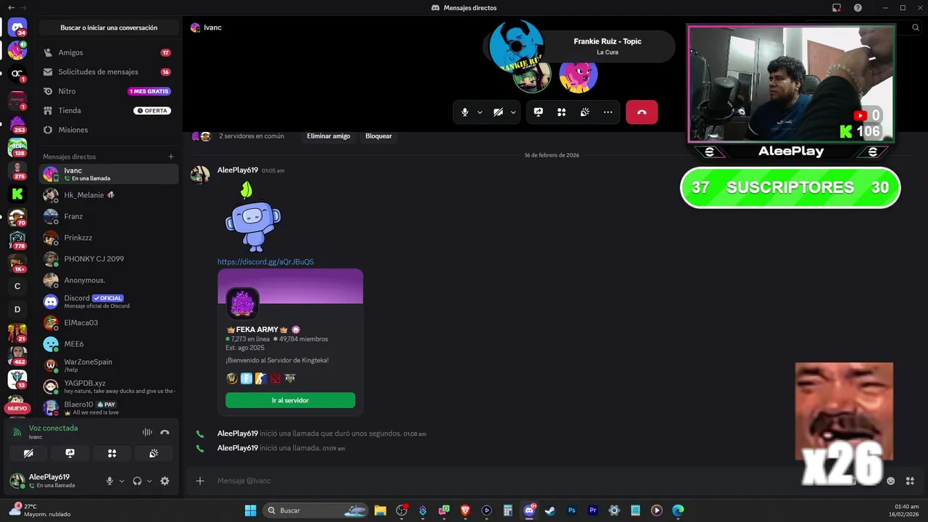Open the Anonymous. direct message
928x522 pixels.
109,280
